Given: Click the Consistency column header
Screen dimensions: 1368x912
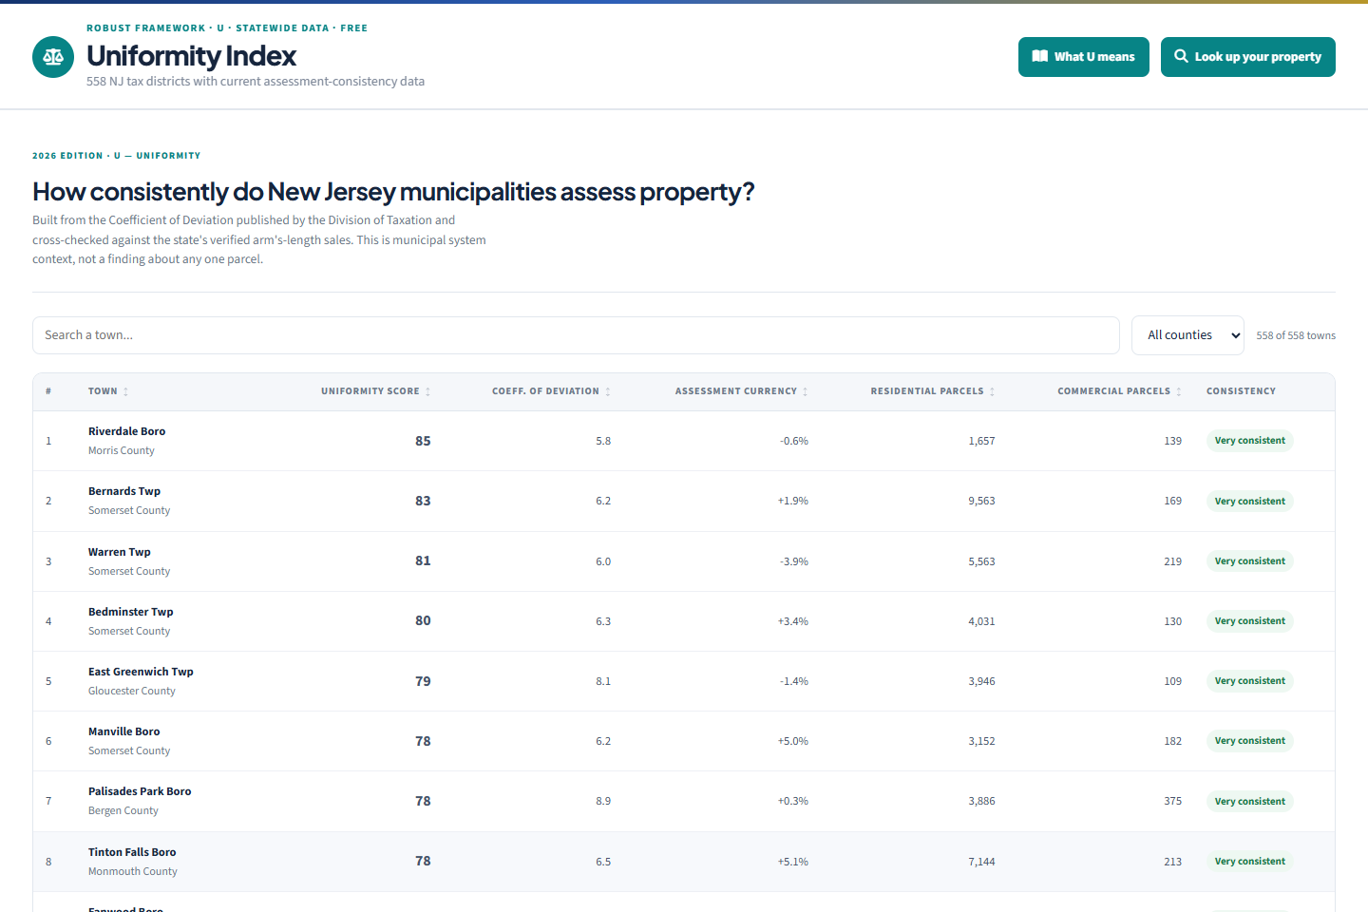Looking at the screenshot, I should pyautogui.click(x=1241, y=391).
